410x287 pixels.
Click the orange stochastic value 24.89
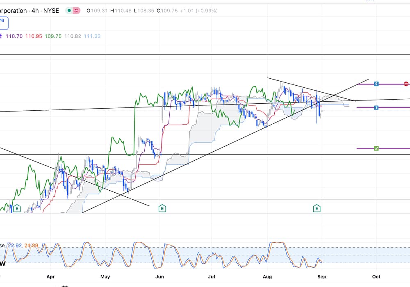coord(32,245)
